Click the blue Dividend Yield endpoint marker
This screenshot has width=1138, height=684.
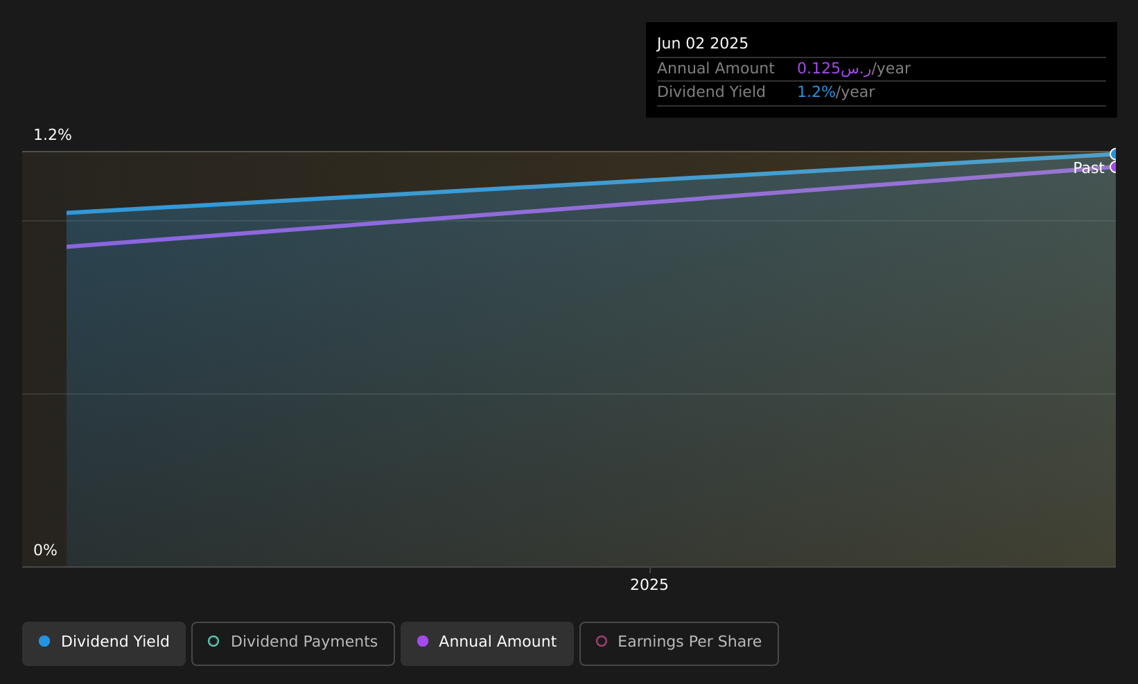tap(1114, 154)
